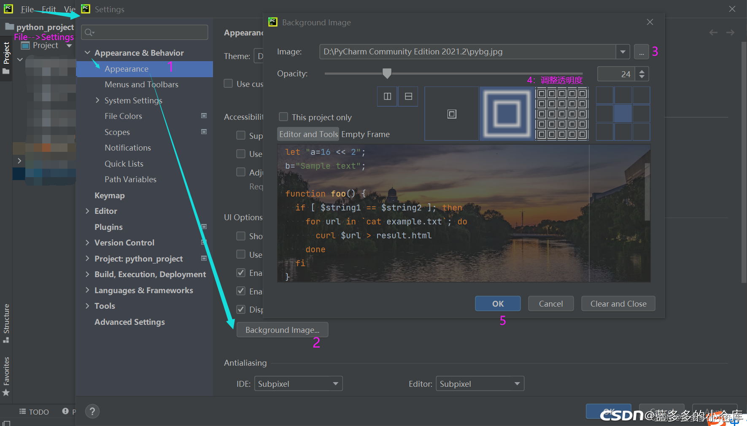Click the Settings page vertical scrollbar
747x426 pixels.
pos(744,162)
